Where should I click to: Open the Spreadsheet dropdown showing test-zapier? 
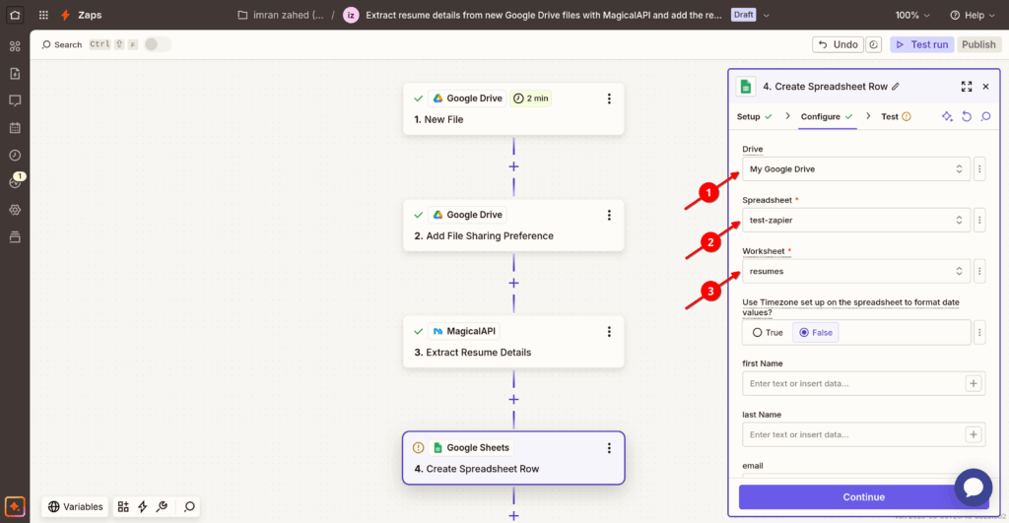(x=856, y=220)
